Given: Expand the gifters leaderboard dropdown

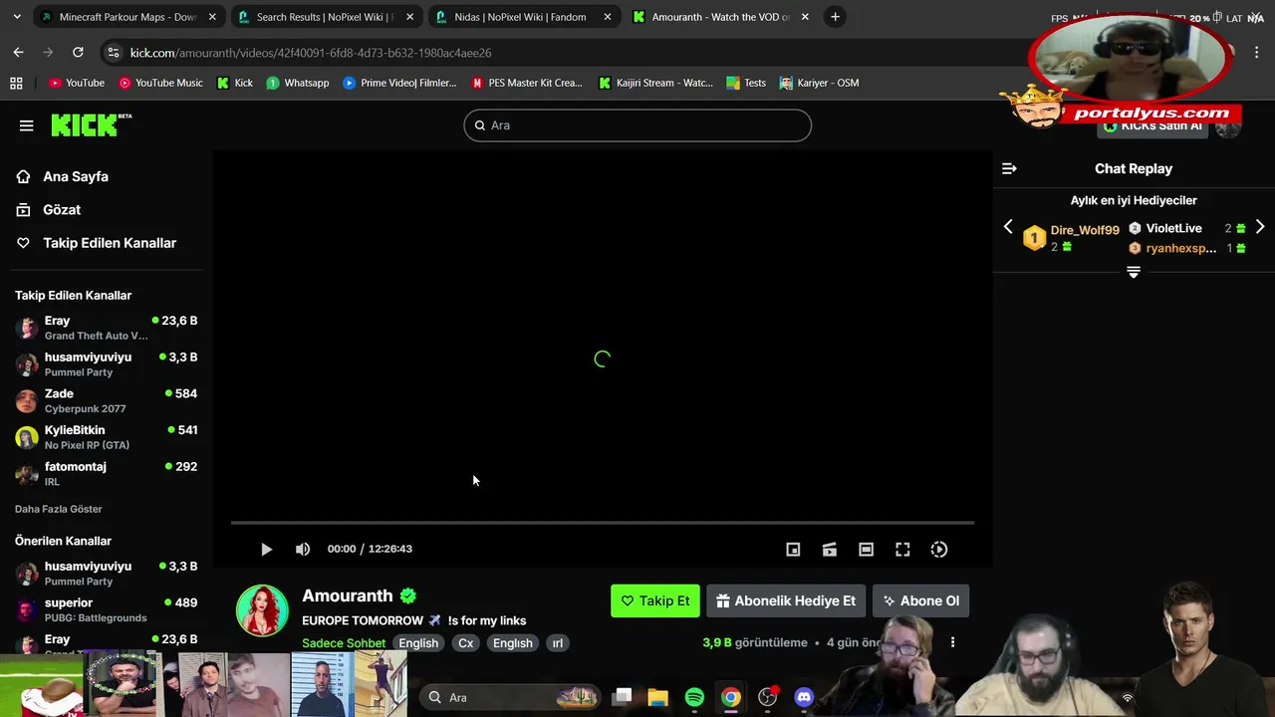Looking at the screenshot, I should point(1134,272).
